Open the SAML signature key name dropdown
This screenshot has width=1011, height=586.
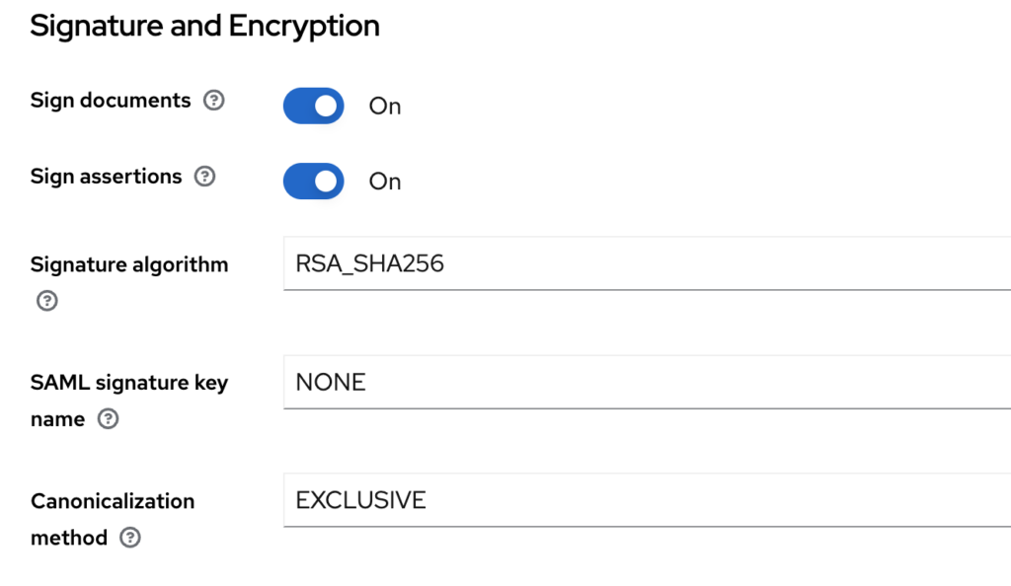[648, 382]
